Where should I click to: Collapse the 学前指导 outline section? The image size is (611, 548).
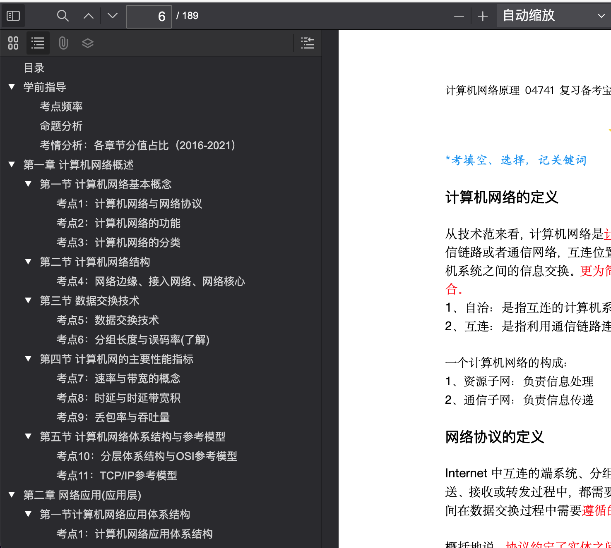coord(12,87)
